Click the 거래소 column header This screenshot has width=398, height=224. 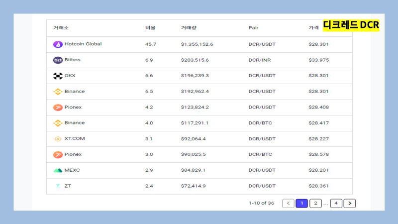[x=61, y=28]
